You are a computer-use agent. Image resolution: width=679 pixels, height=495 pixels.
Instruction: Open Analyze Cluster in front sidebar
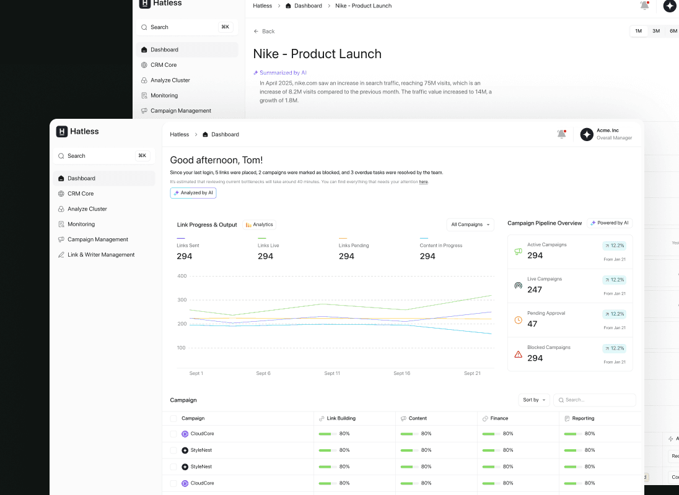tap(104, 209)
